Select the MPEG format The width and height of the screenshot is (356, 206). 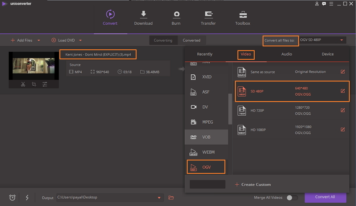[x=206, y=122]
